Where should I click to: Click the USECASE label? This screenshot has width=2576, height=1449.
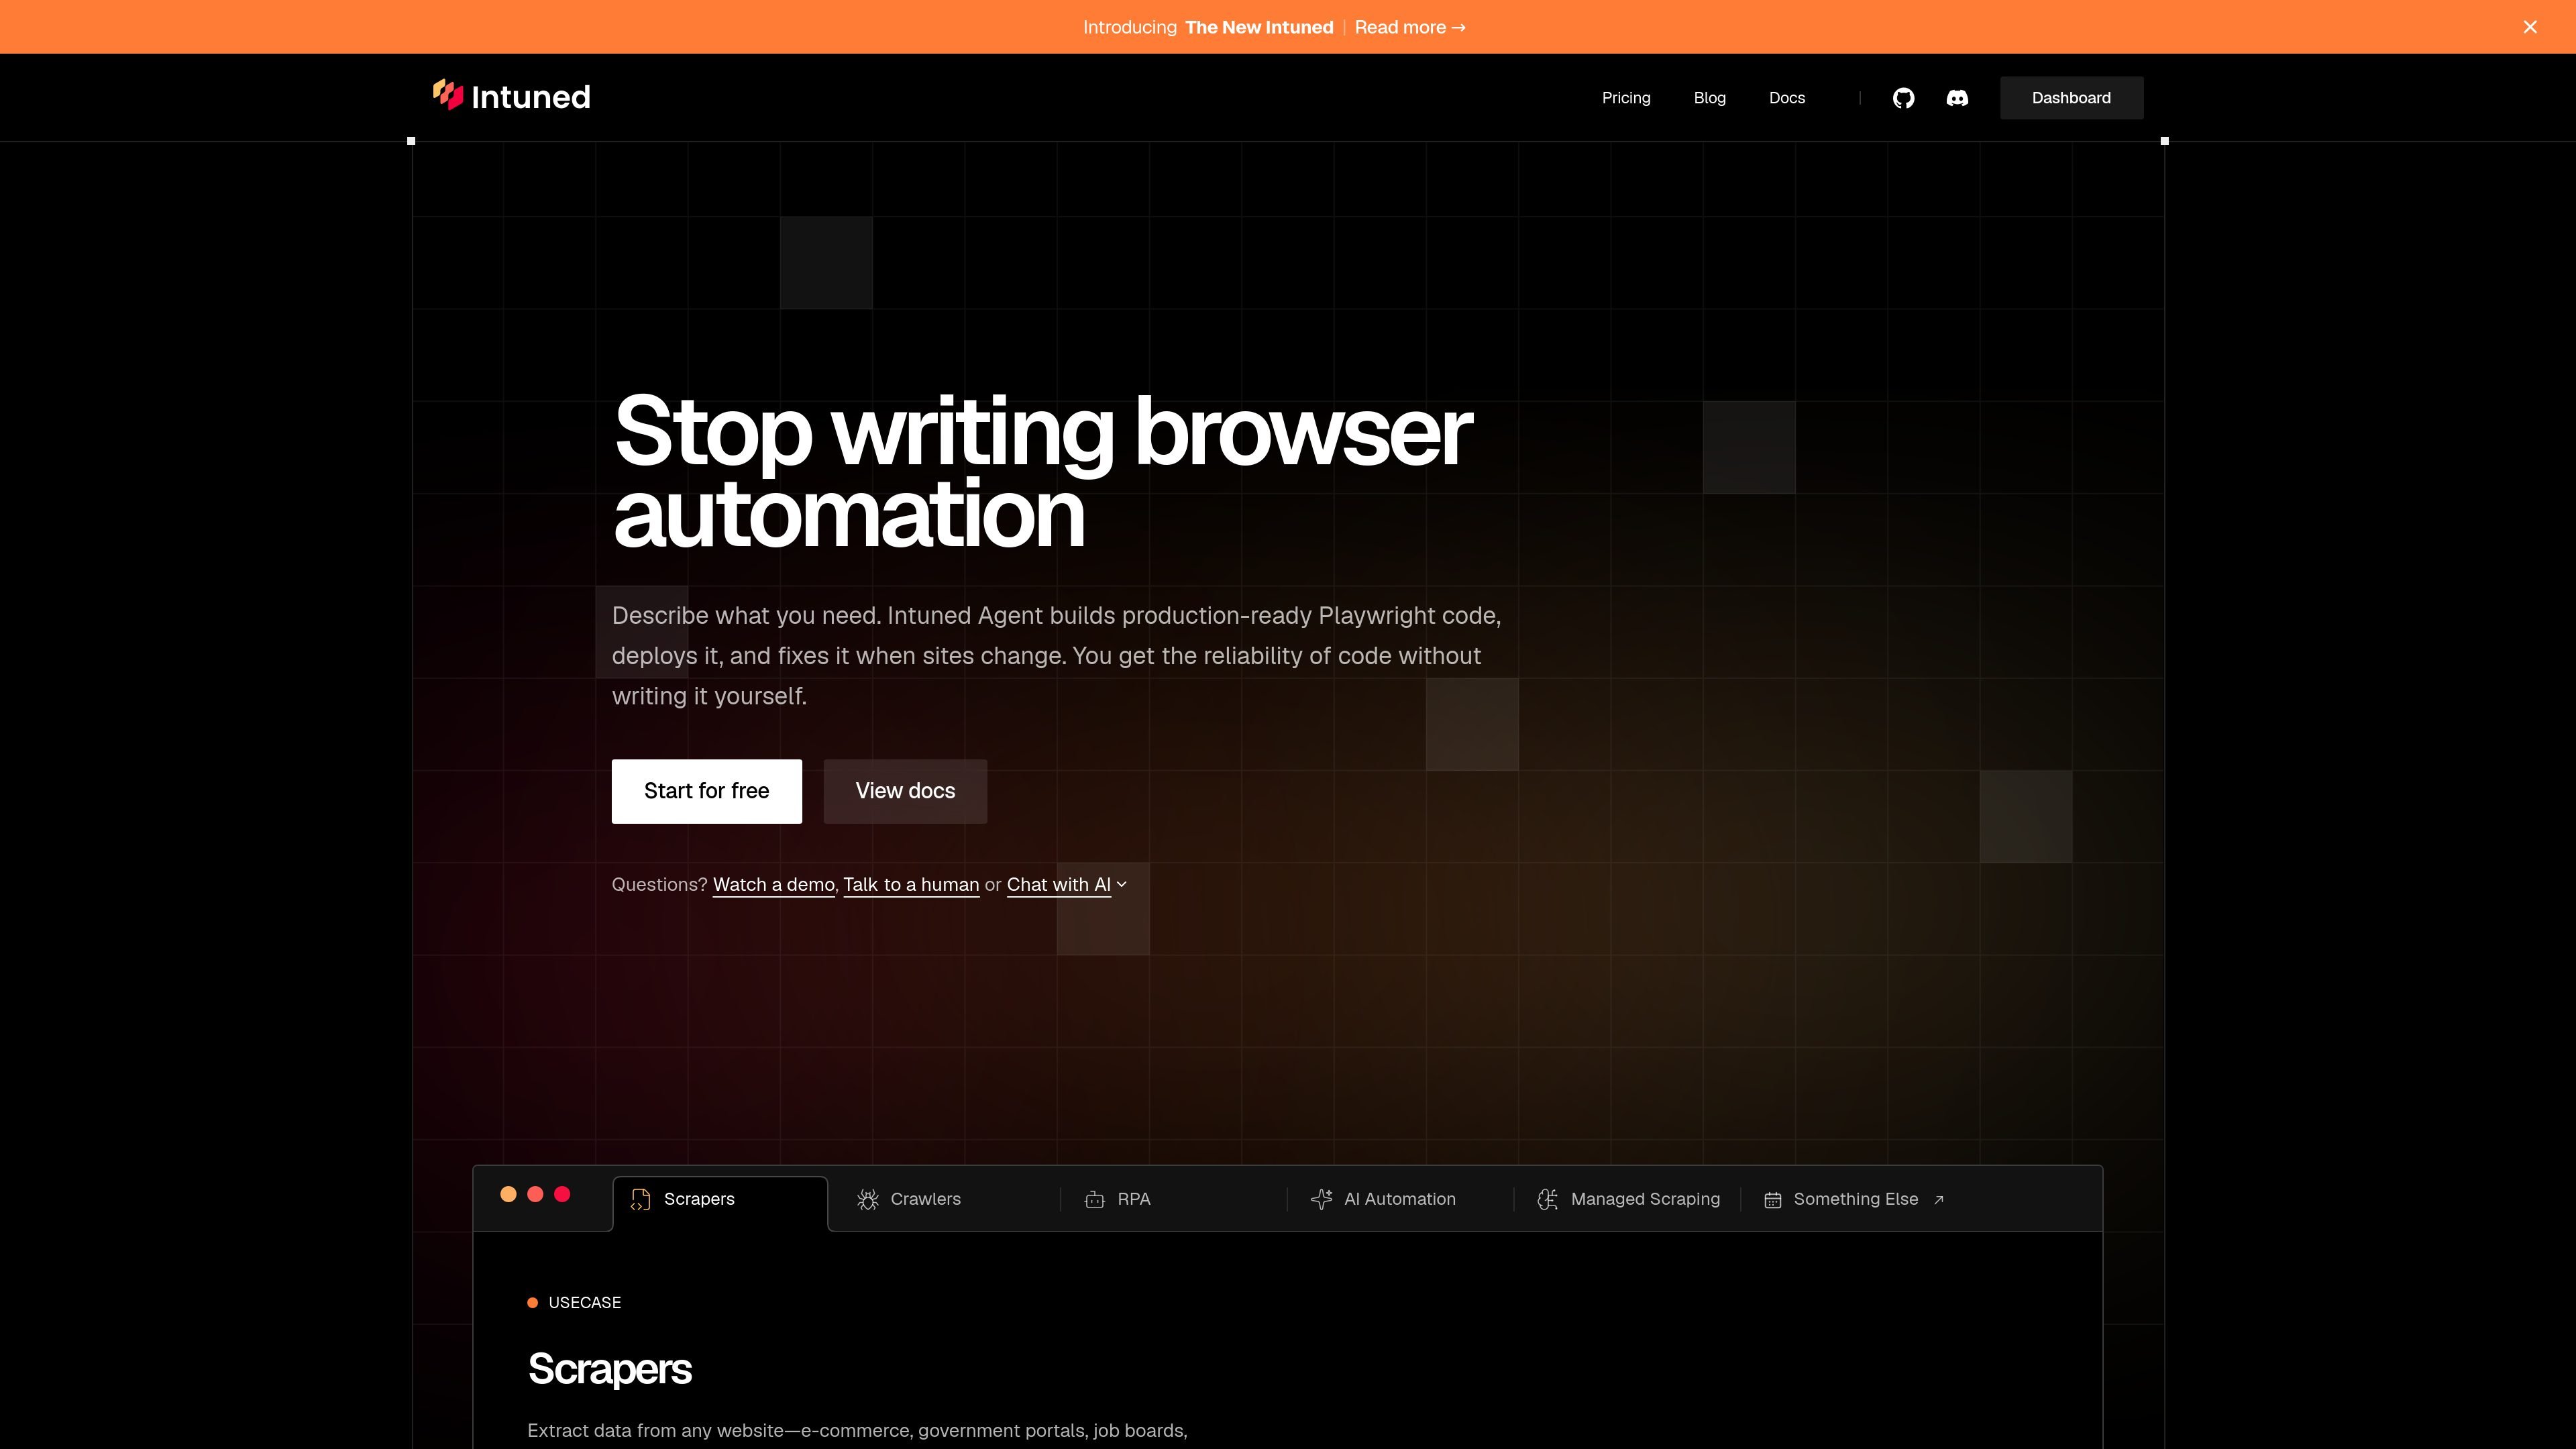[585, 1302]
